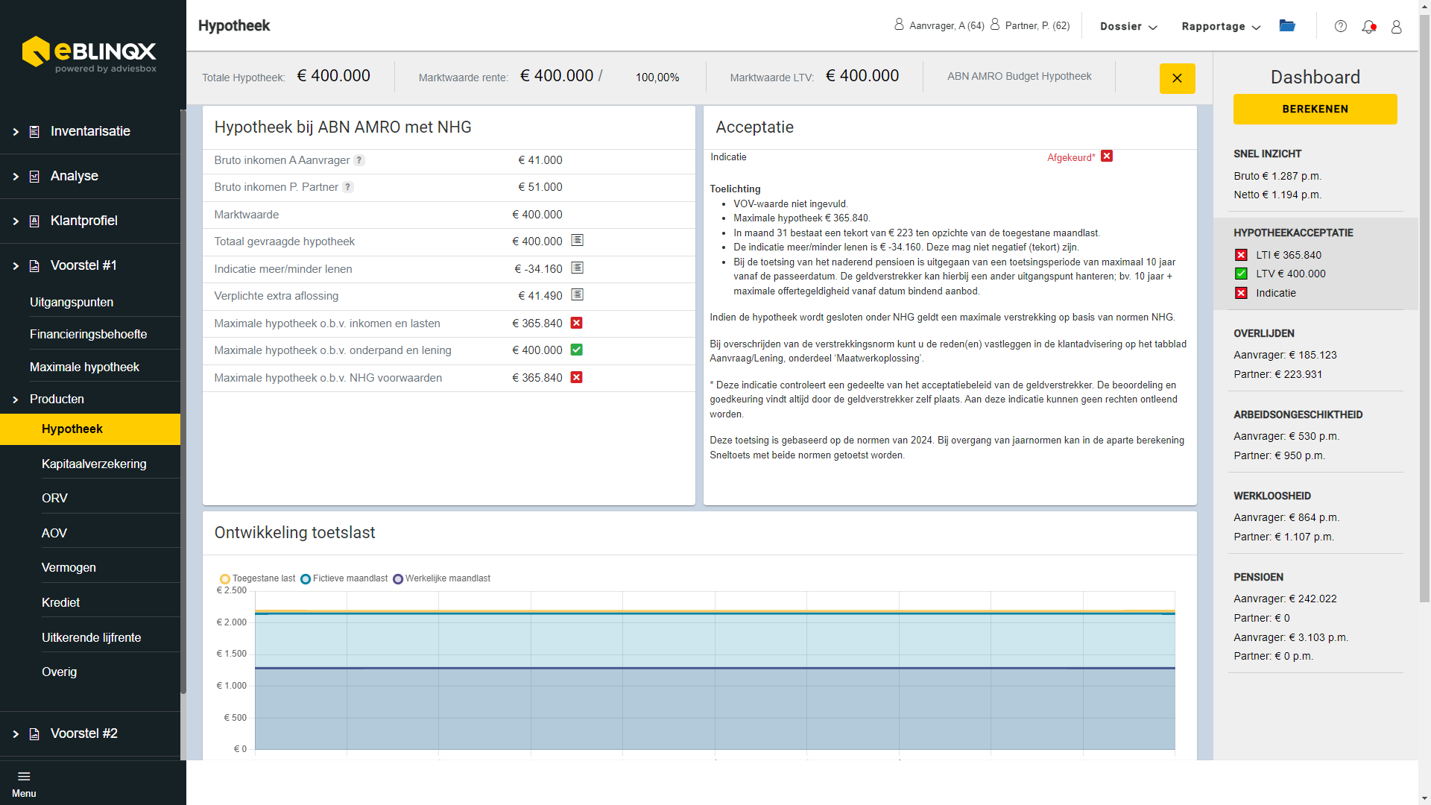Click Analyse sidebar icon
This screenshot has height=805, width=1431.
[x=34, y=177]
